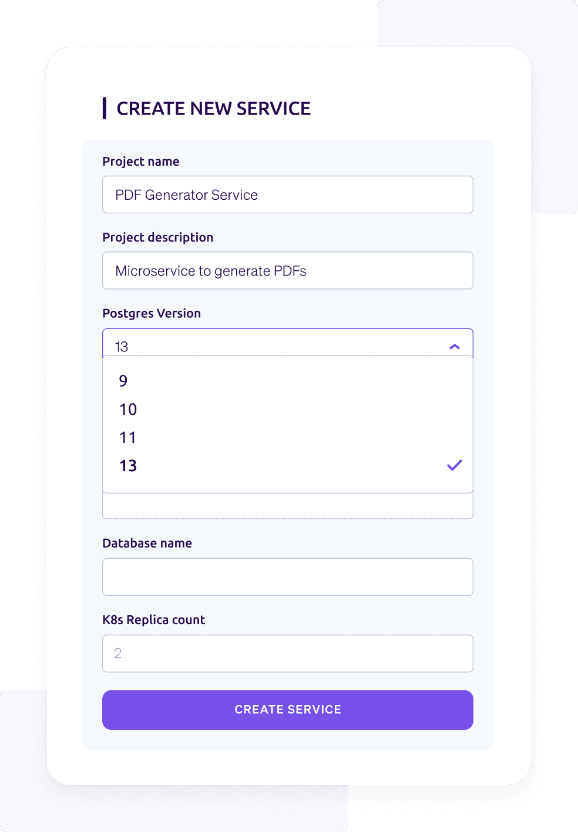Click the empty field below the version list
Screen dimensions: 578x832
288,506
